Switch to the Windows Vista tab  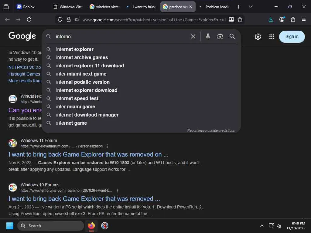click(68, 7)
